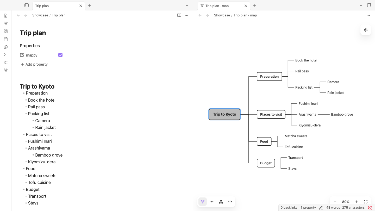Screen dimensions: 375x211
Task: Click the Kiyomizu-dera line in the note outline
Action: pyautogui.click(x=42, y=162)
